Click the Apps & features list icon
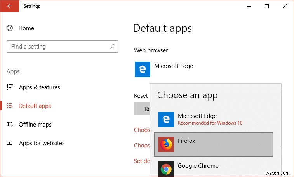Viewport: 294px width, 177px height. pyautogui.click(x=10, y=87)
